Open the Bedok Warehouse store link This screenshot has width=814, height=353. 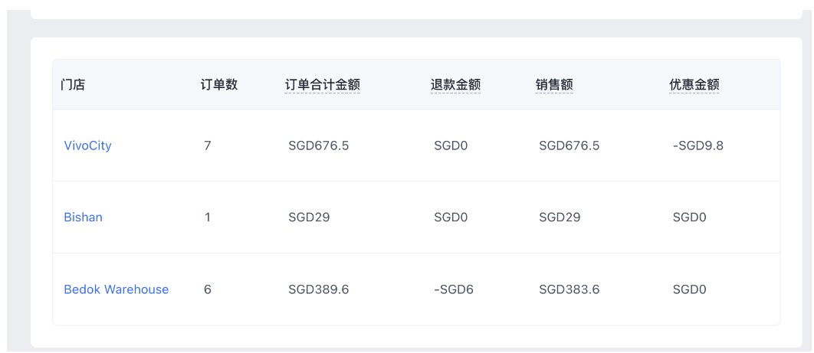point(116,289)
